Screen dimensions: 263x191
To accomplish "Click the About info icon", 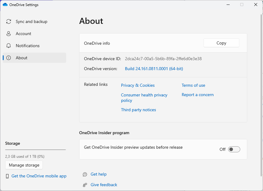I will 9,58.
